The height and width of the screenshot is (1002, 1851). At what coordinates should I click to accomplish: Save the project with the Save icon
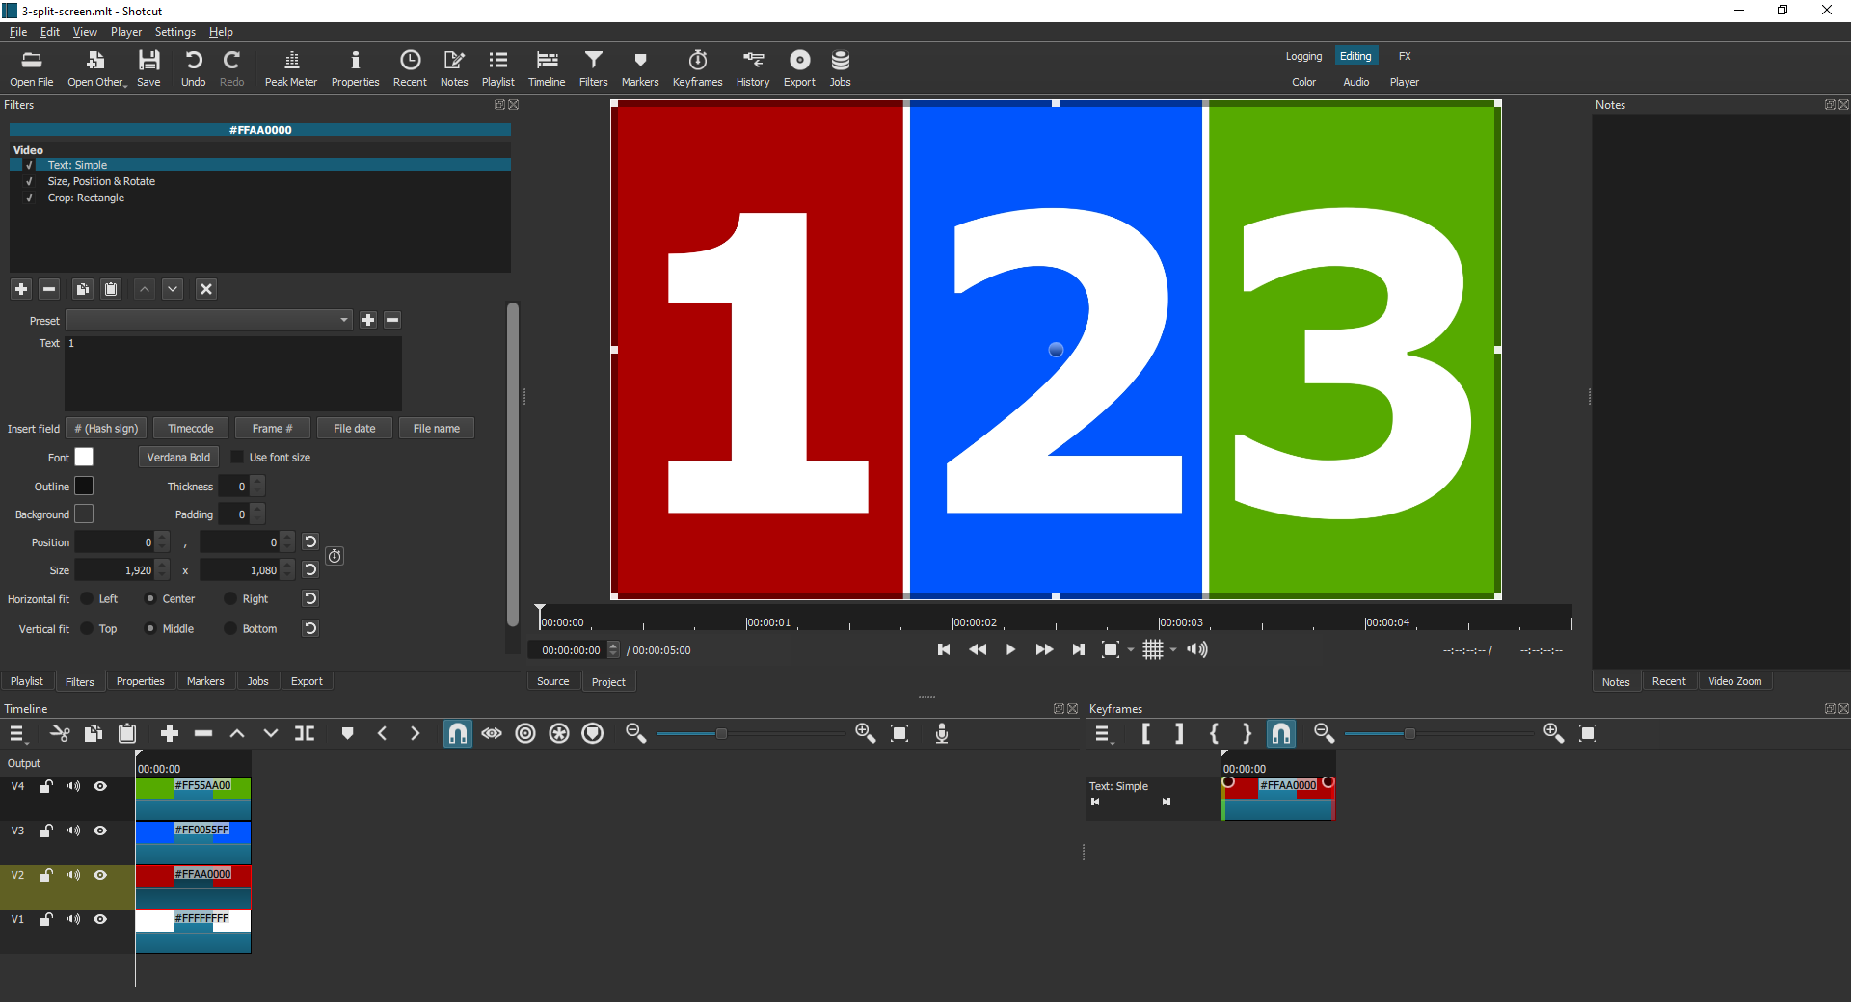tap(148, 68)
